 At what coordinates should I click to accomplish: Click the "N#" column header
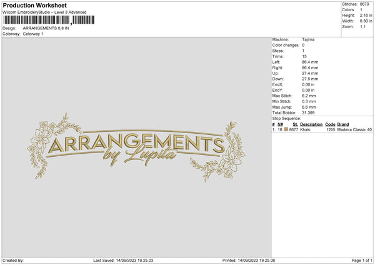[280, 124]
